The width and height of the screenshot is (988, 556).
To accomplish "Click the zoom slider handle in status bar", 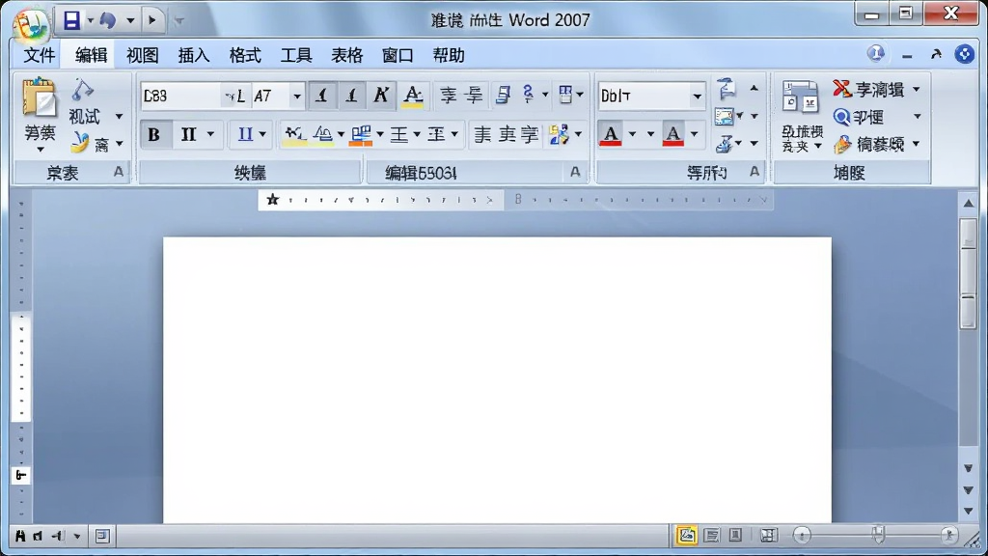I will point(878,535).
